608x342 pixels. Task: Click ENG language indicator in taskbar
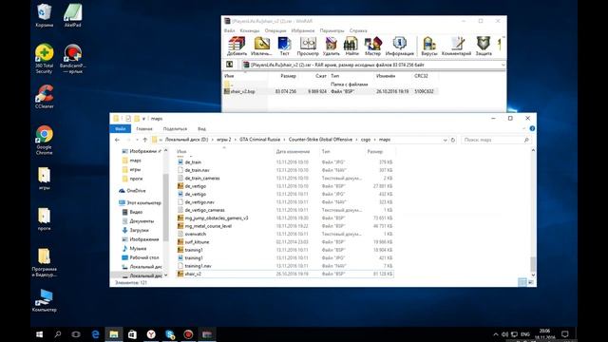point(525,334)
